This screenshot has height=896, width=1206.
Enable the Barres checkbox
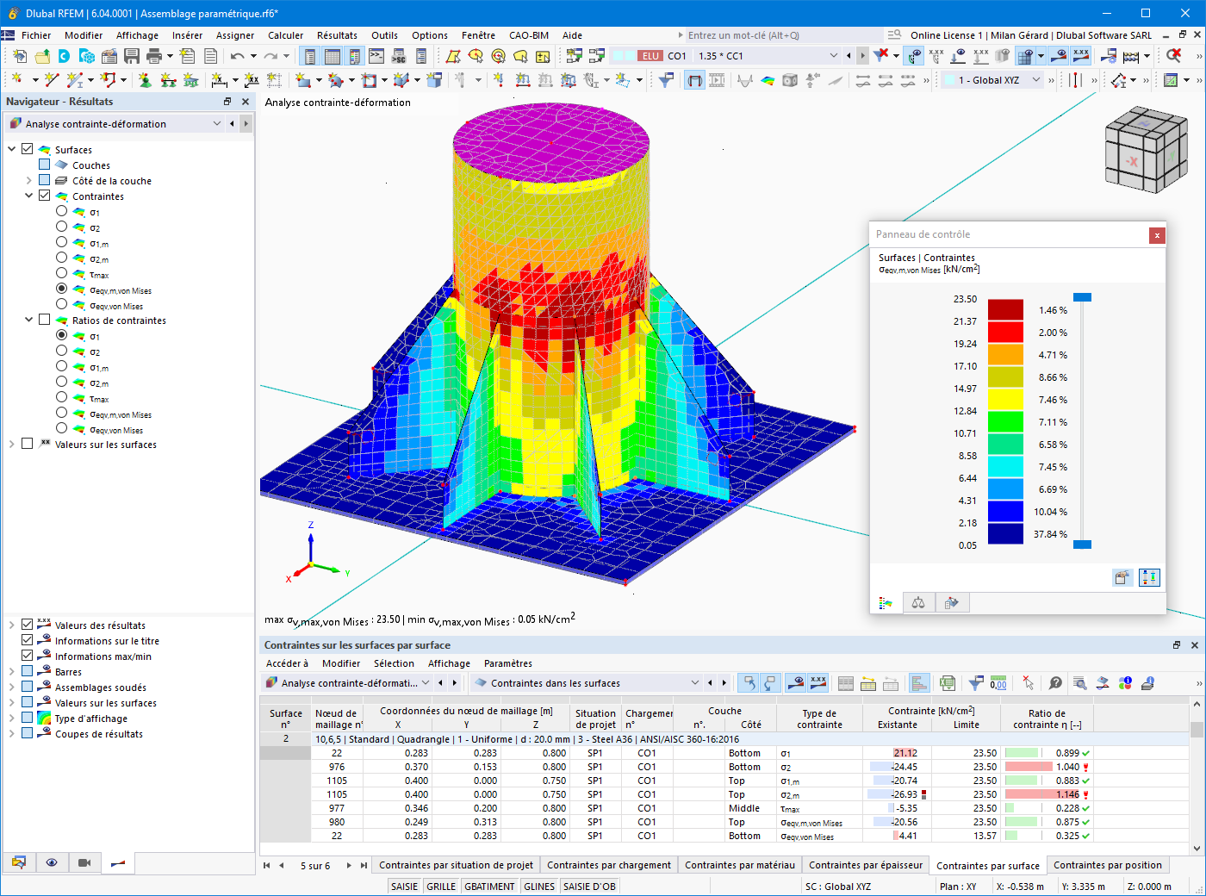point(27,671)
